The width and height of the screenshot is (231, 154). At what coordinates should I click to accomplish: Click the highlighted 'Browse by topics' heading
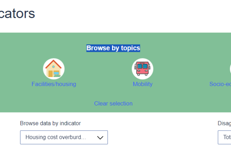pyautogui.click(x=113, y=48)
